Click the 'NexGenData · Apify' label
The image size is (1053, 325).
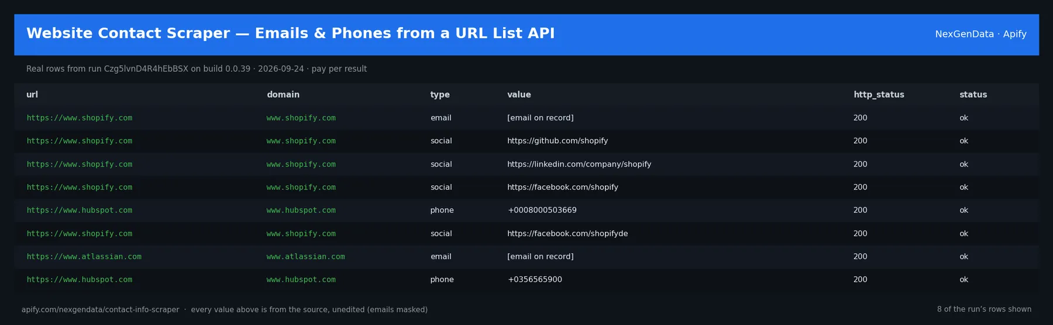click(x=980, y=34)
